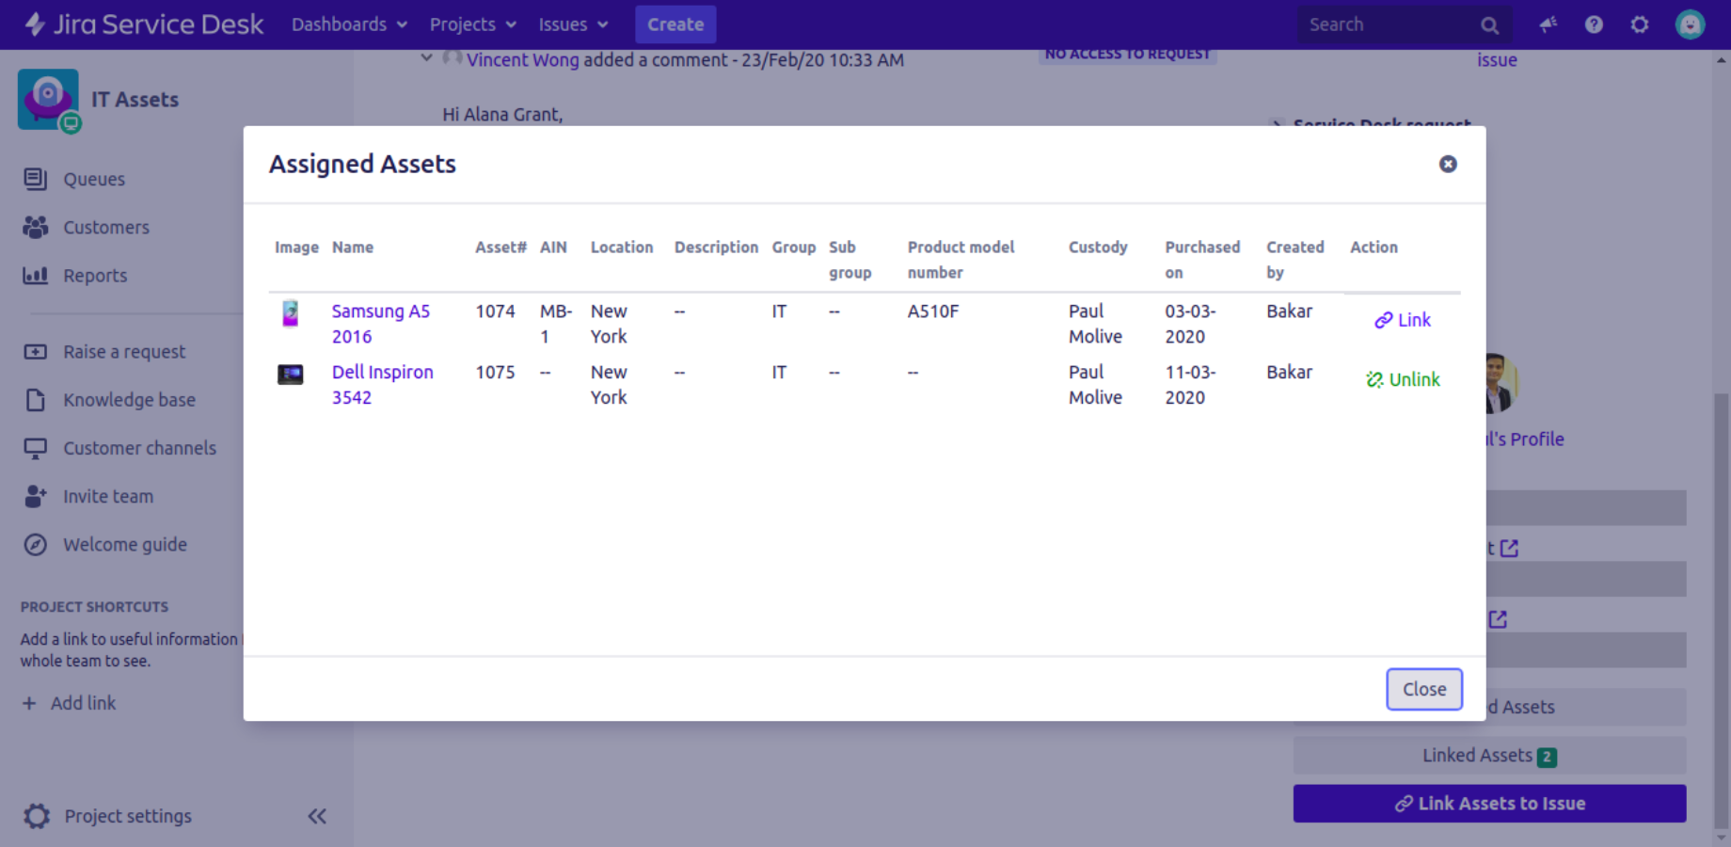
Task: Click the search magnifier icon
Action: [1489, 25]
